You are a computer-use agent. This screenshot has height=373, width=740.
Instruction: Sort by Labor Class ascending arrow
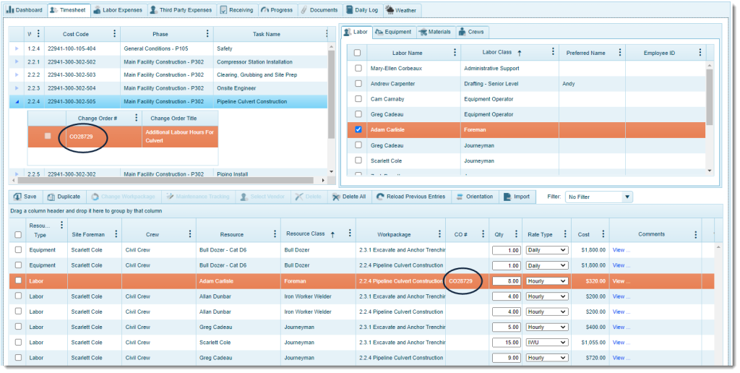[x=520, y=53]
